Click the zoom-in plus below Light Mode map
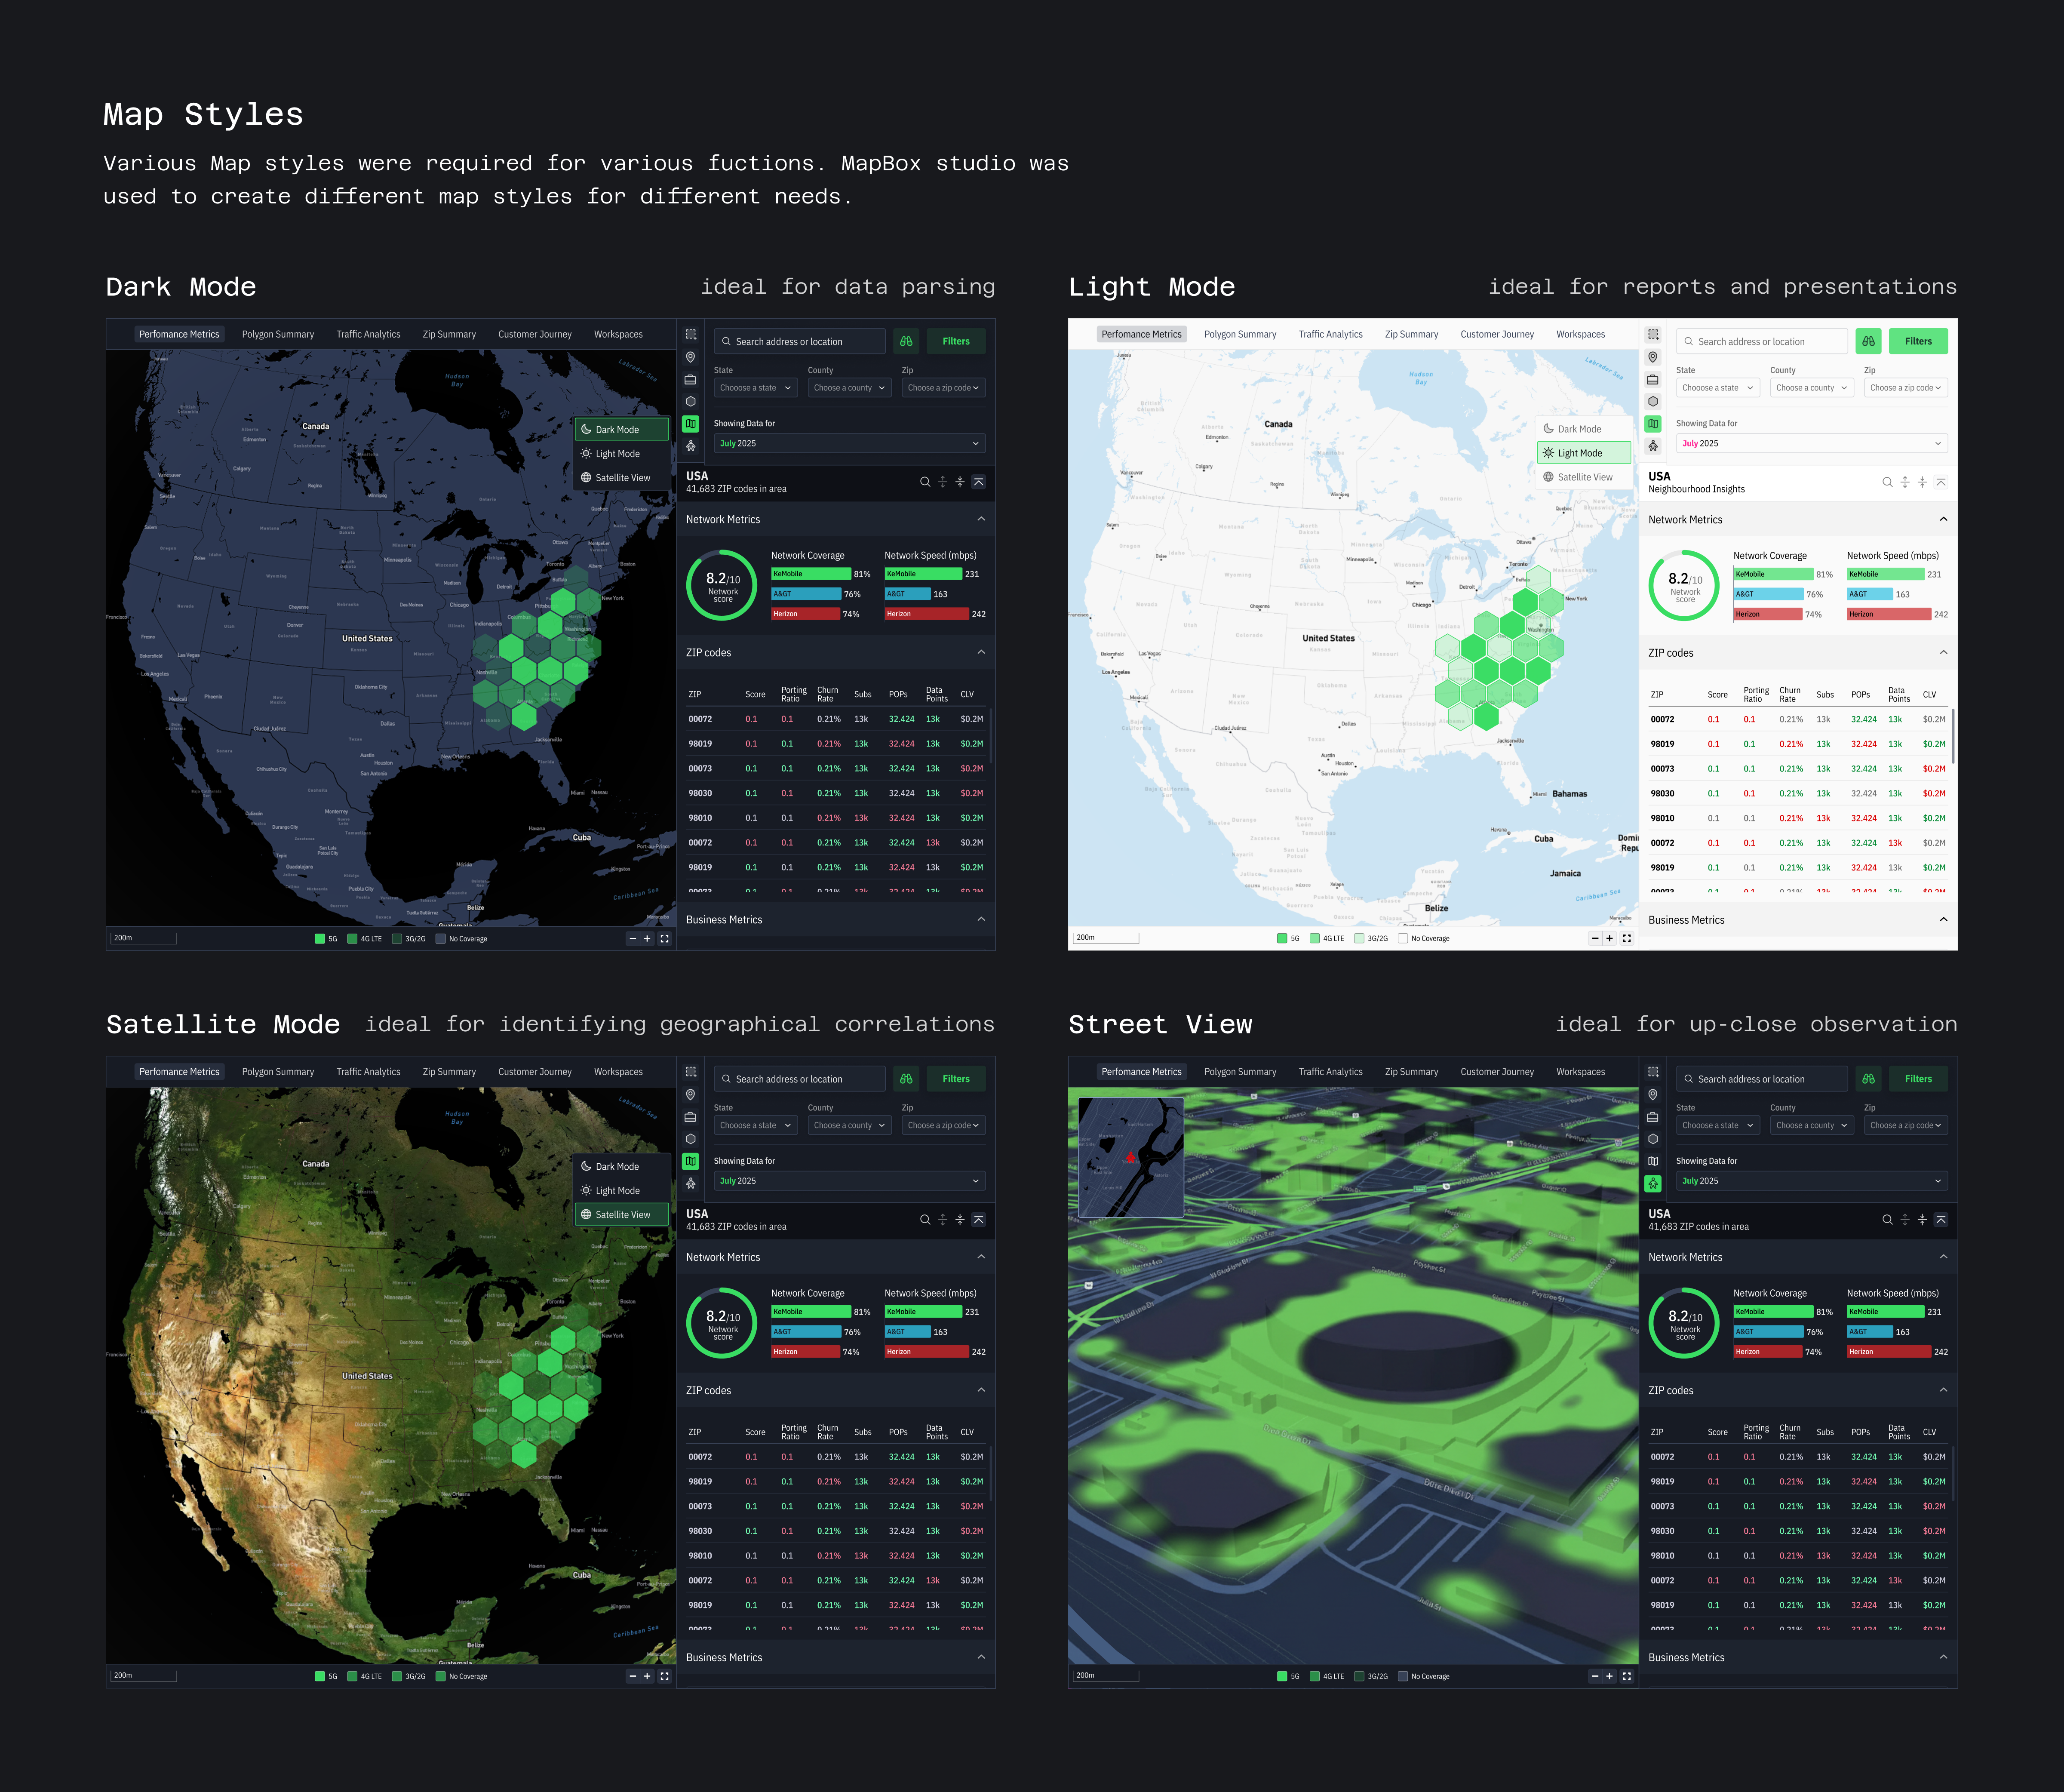Viewport: 2064px width, 1792px height. (x=1609, y=939)
